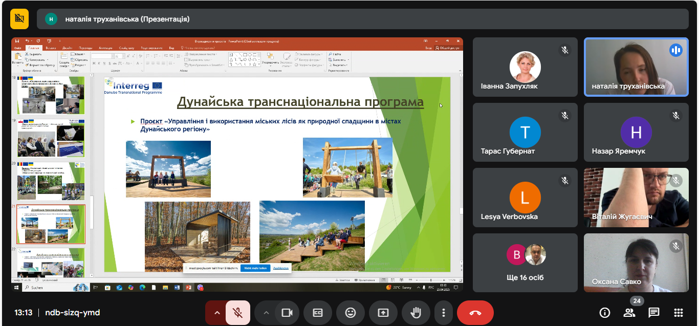
Task: Raise your hand in the meeting
Action: pyautogui.click(x=416, y=313)
